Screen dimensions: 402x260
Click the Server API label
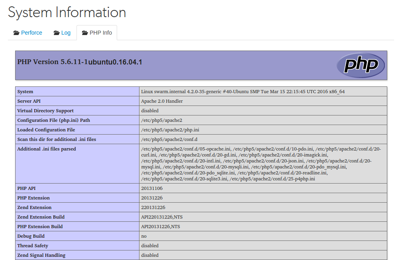(29, 101)
